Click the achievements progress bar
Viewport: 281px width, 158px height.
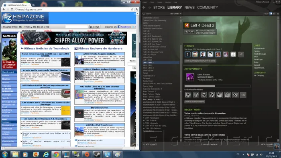coord(217,86)
